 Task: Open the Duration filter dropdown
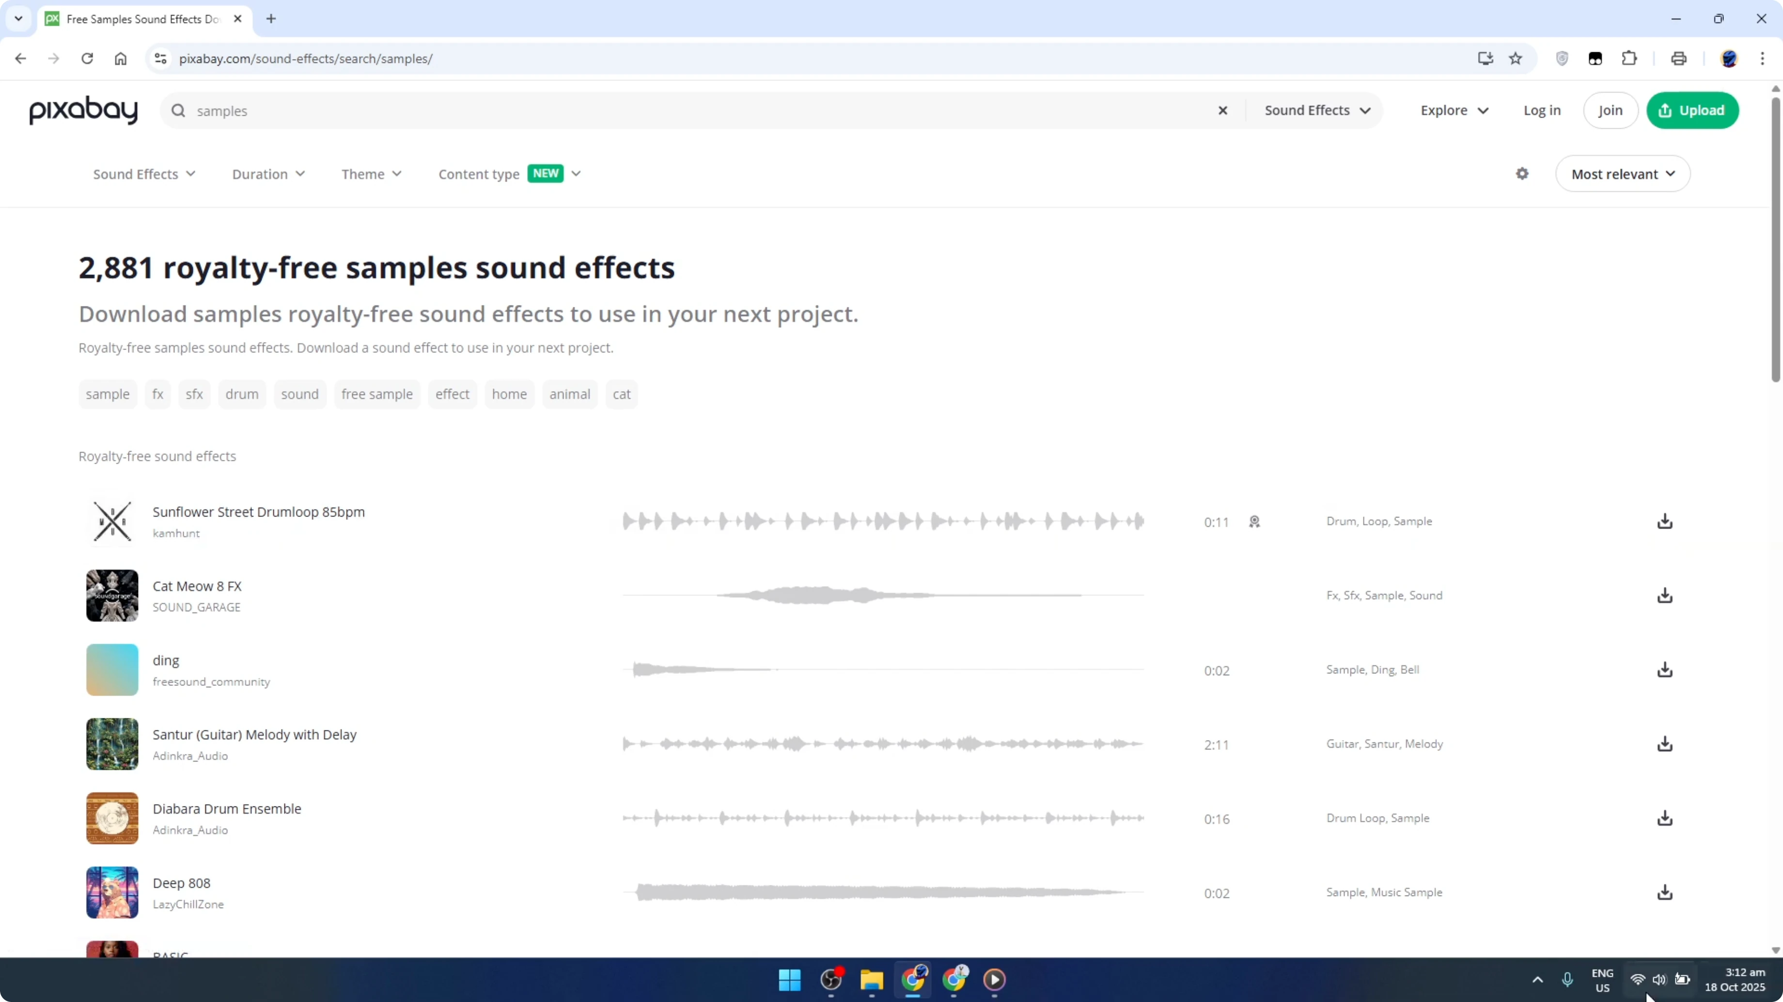(x=268, y=174)
